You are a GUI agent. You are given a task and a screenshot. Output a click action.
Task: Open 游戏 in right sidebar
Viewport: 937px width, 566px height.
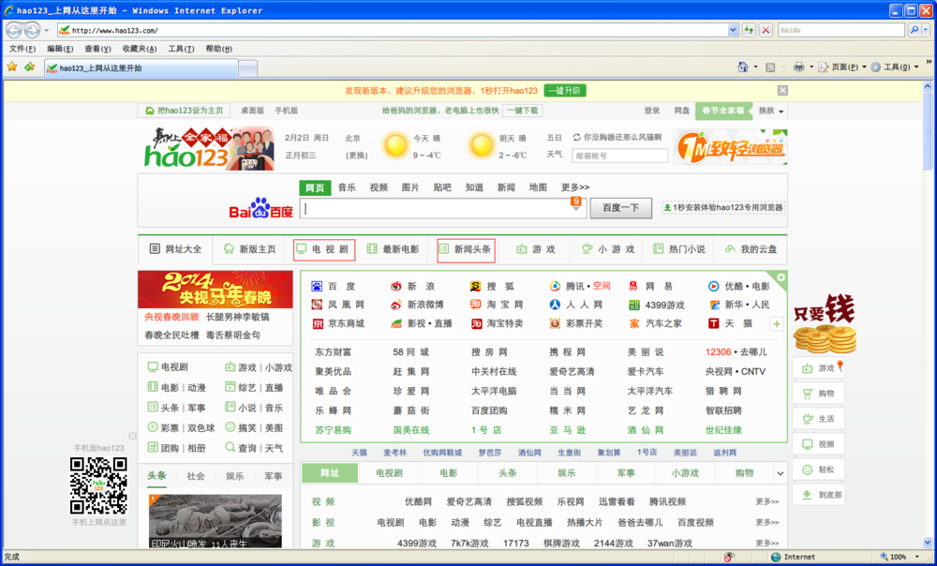point(819,367)
